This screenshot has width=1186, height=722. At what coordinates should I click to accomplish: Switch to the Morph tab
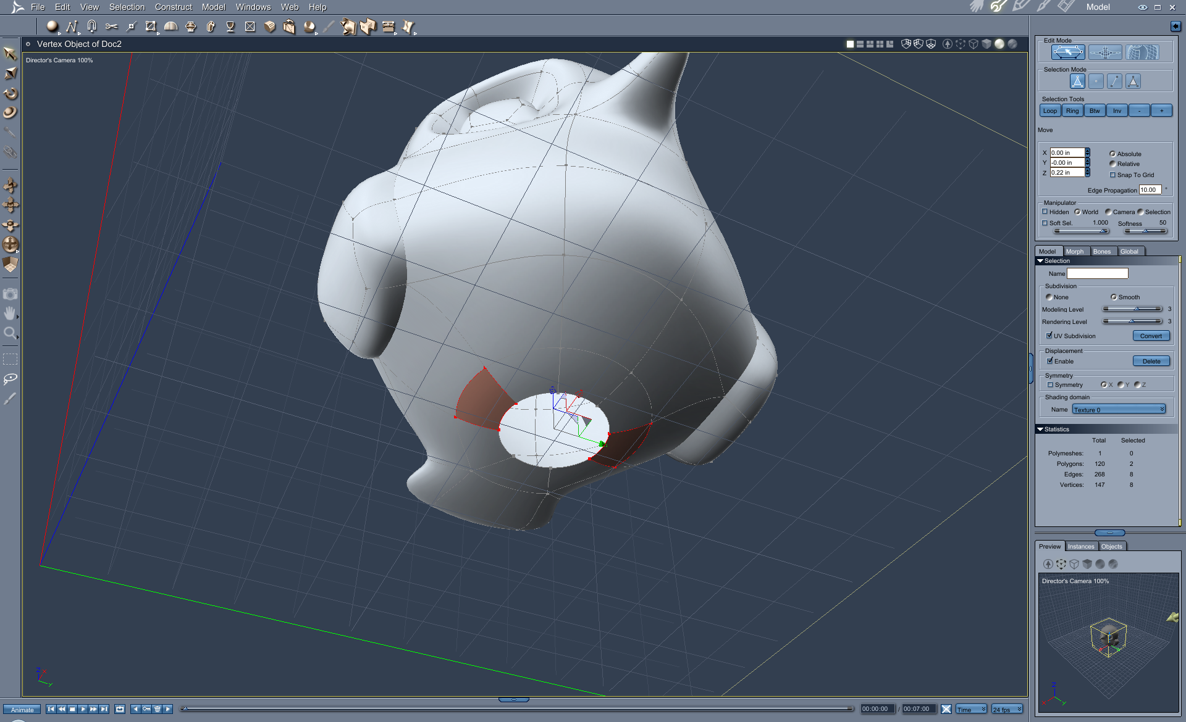[1074, 251]
